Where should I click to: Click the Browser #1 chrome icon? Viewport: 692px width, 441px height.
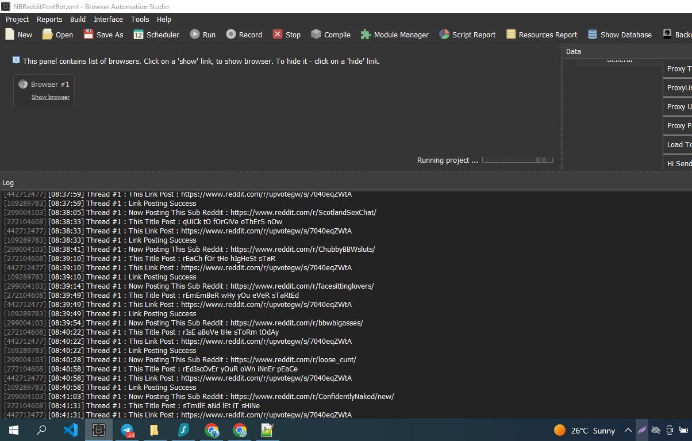click(x=23, y=84)
